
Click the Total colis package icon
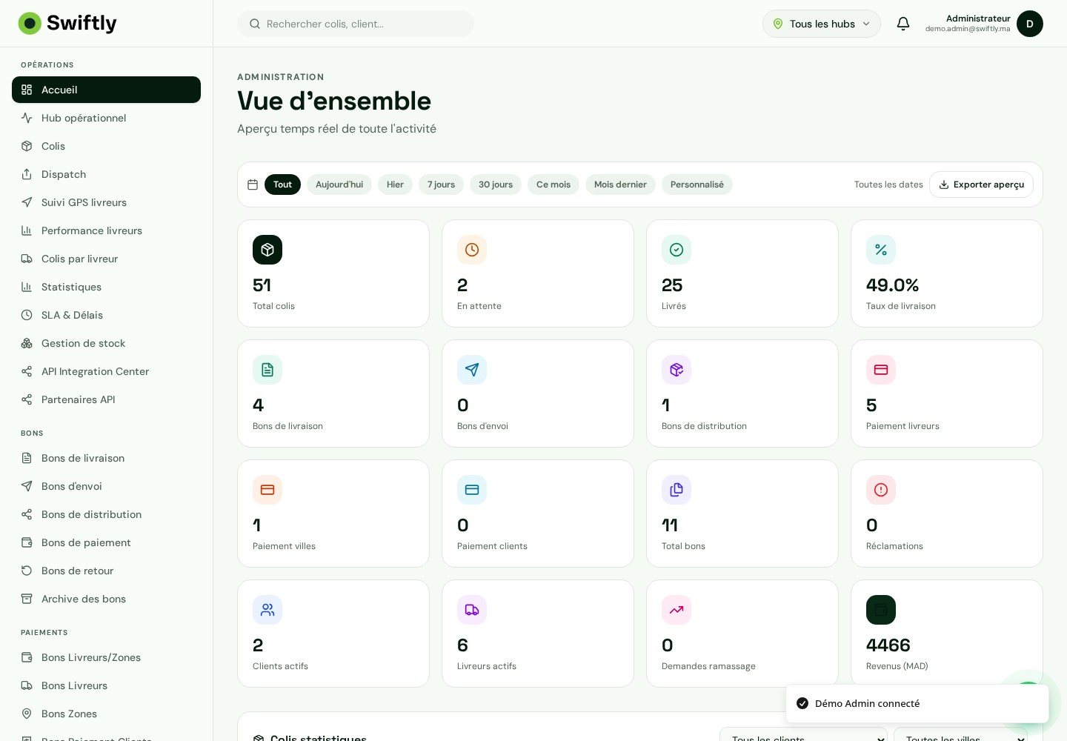click(x=267, y=250)
